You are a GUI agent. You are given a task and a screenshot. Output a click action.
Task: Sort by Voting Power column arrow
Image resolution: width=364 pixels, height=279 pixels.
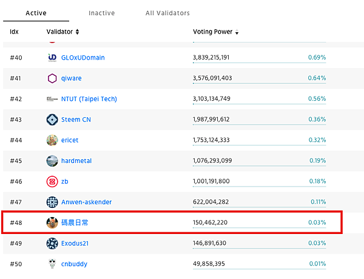237,32
